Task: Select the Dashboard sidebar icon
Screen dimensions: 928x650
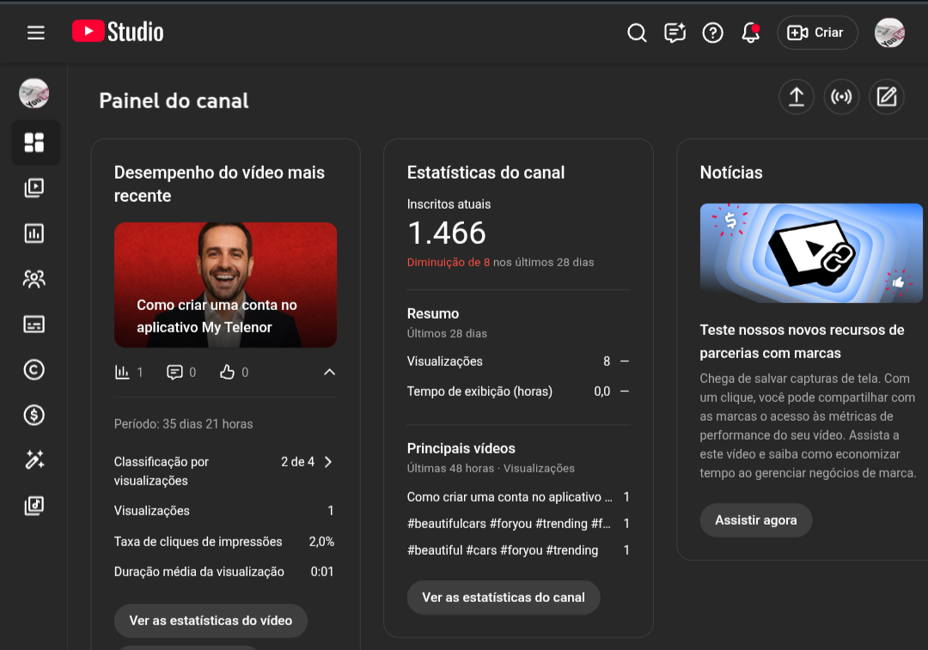Action: (34, 143)
